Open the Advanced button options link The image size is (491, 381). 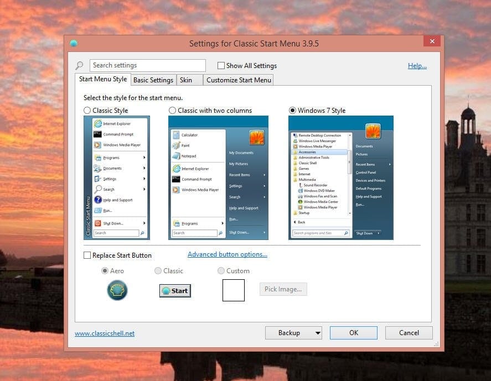coord(228,254)
